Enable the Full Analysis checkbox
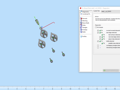120x90 pixels. (x=96, y=27)
